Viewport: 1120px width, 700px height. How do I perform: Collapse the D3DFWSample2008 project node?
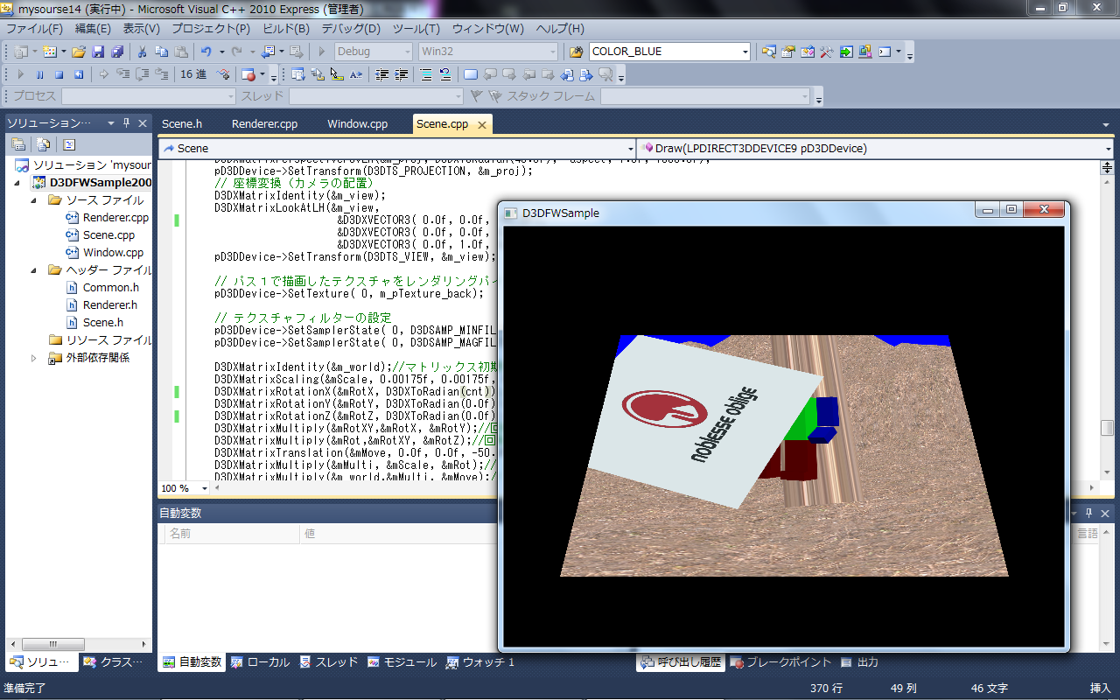[x=18, y=183]
